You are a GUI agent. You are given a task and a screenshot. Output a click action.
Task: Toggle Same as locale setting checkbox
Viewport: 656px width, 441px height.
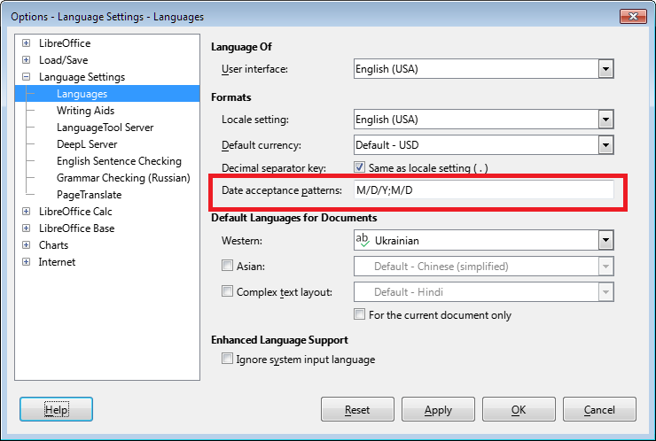pos(359,167)
